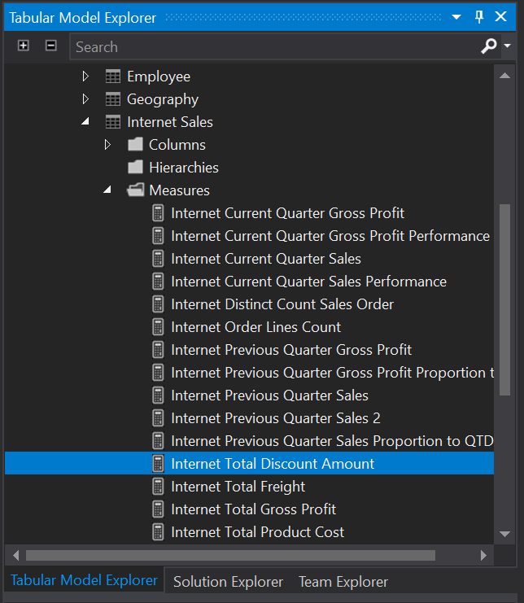Click the Columns folder icon
524x603 pixels.
135,145
